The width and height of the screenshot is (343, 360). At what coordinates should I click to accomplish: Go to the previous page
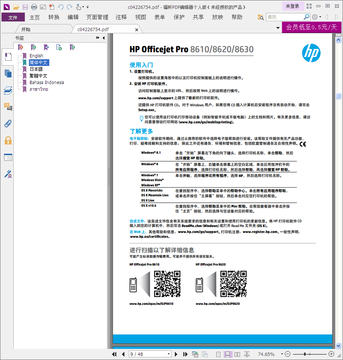point(123,354)
